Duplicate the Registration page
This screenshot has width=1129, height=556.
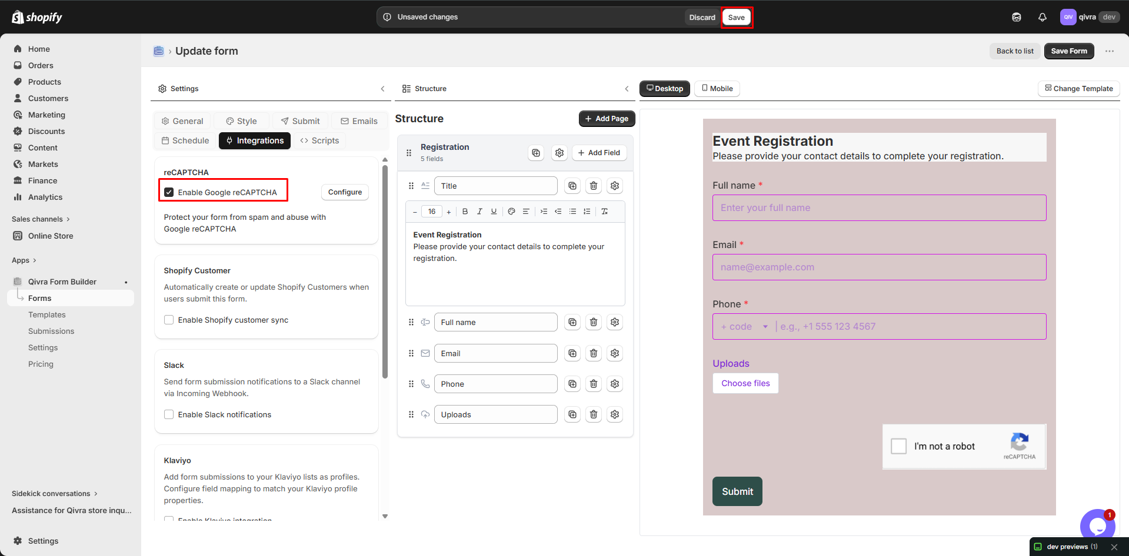(x=536, y=153)
